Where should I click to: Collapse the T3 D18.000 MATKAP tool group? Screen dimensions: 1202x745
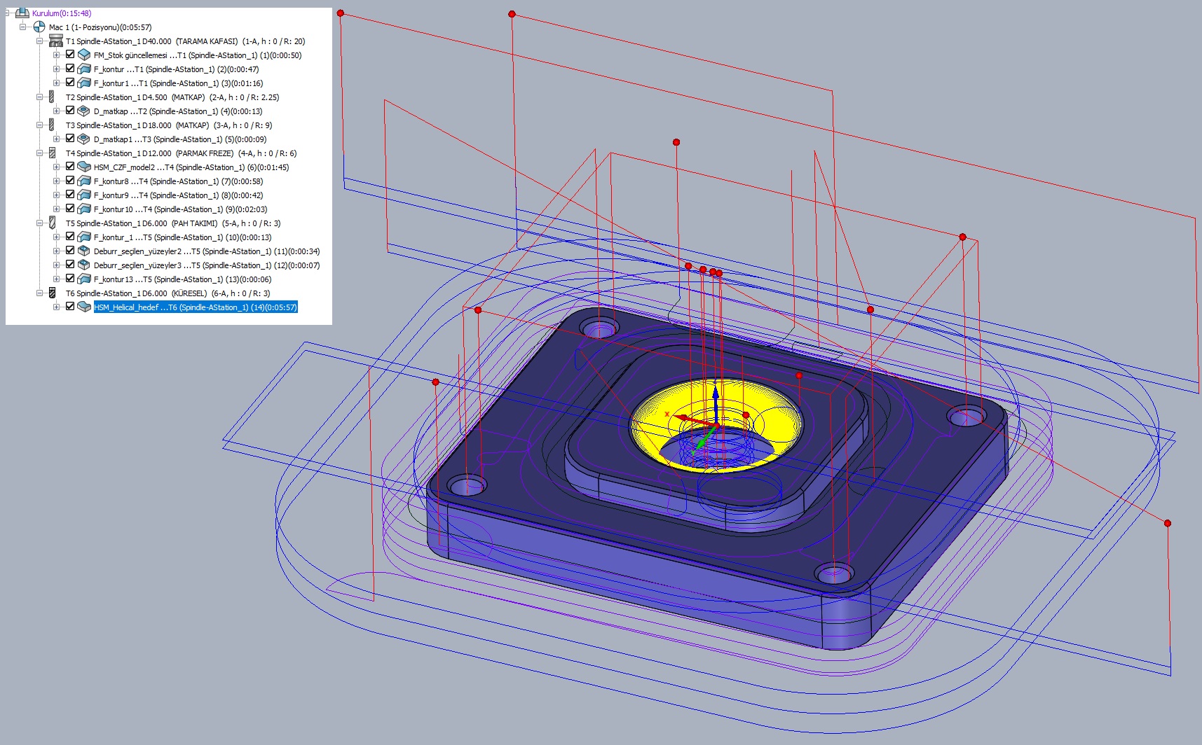tap(40, 125)
